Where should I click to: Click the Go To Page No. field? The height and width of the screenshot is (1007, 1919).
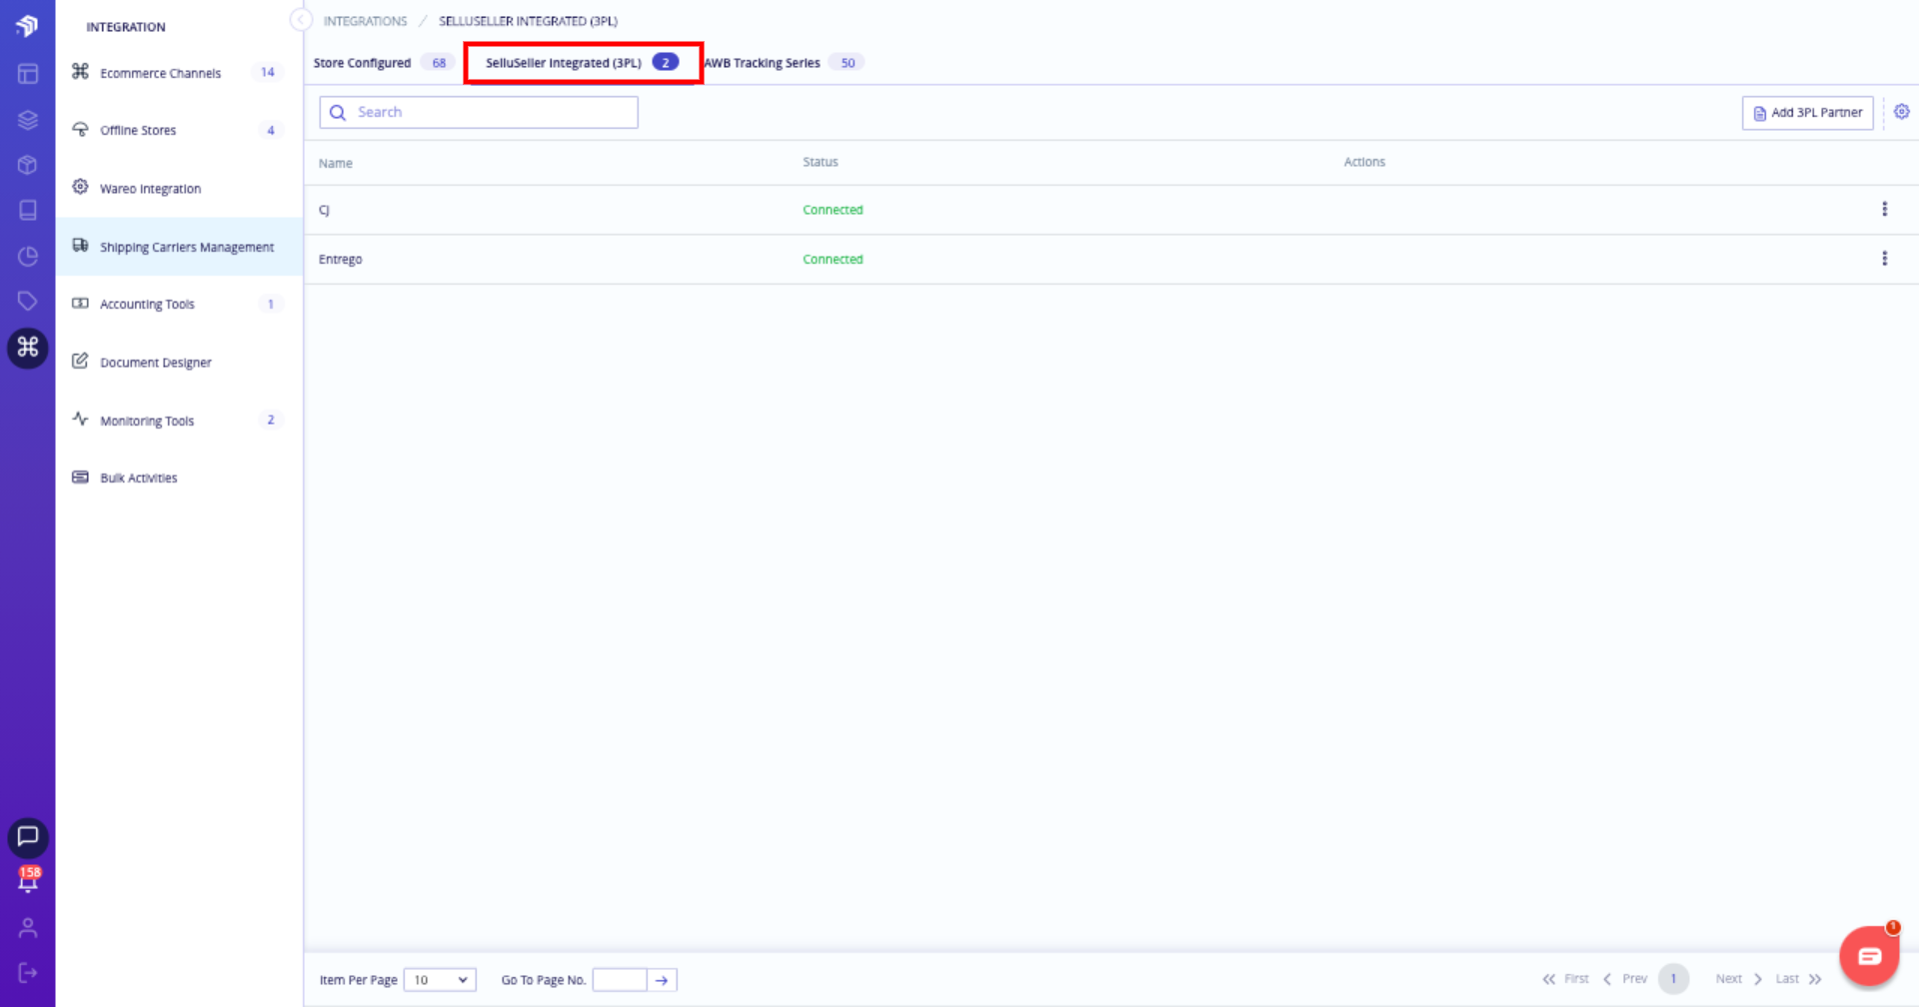(x=620, y=980)
